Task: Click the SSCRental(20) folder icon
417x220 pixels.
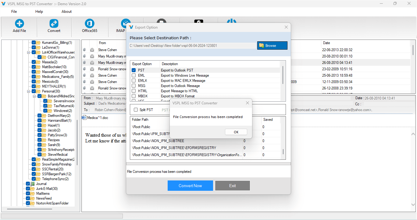Action: pyautogui.click(x=38, y=169)
